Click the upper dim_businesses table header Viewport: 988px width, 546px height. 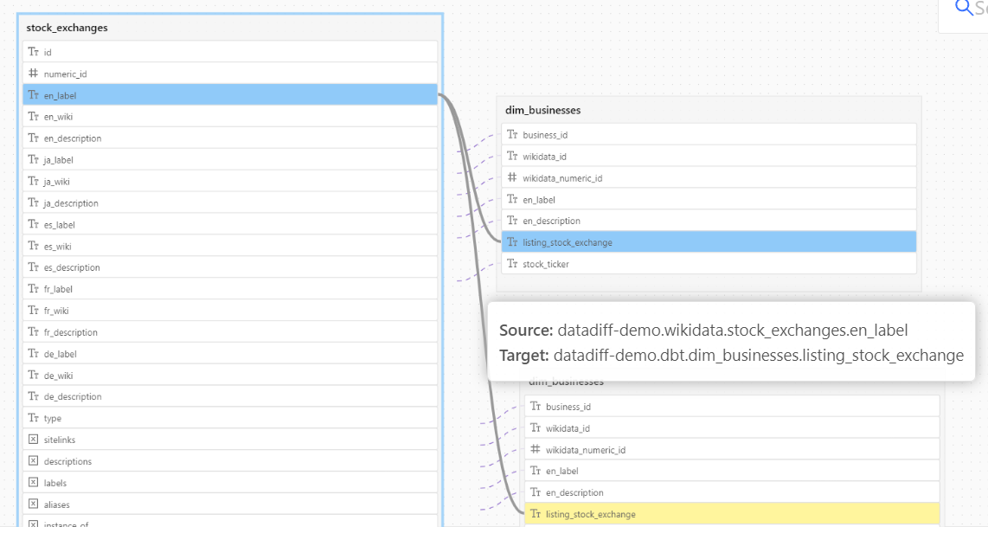542,110
